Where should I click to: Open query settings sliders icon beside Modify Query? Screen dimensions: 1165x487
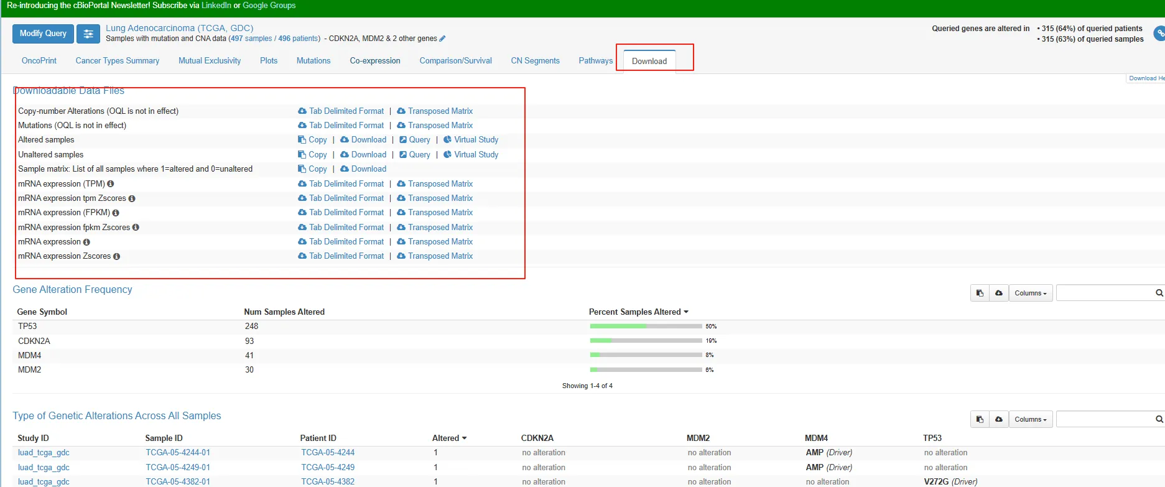(x=88, y=34)
